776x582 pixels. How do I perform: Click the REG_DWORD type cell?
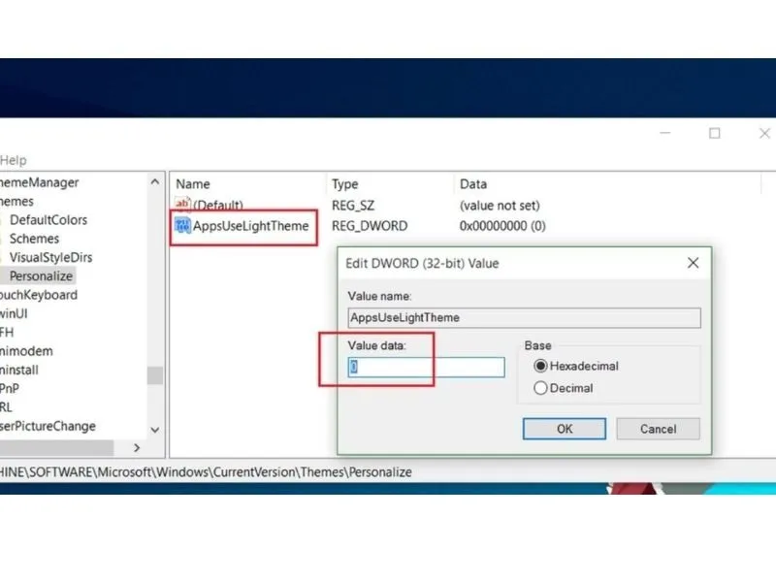pyautogui.click(x=370, y=226)
